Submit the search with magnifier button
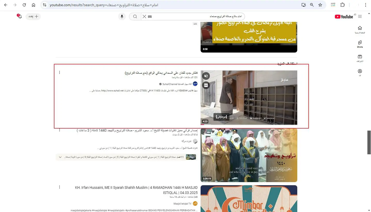 click(135, 16)
